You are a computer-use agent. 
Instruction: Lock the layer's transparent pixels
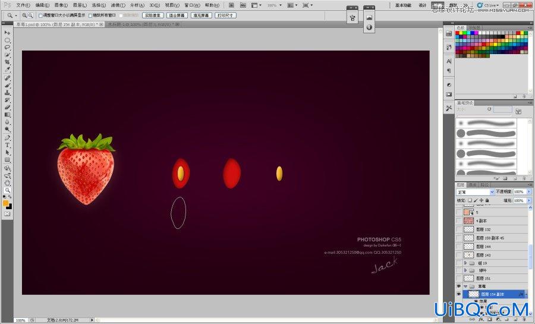coord(470,200)
